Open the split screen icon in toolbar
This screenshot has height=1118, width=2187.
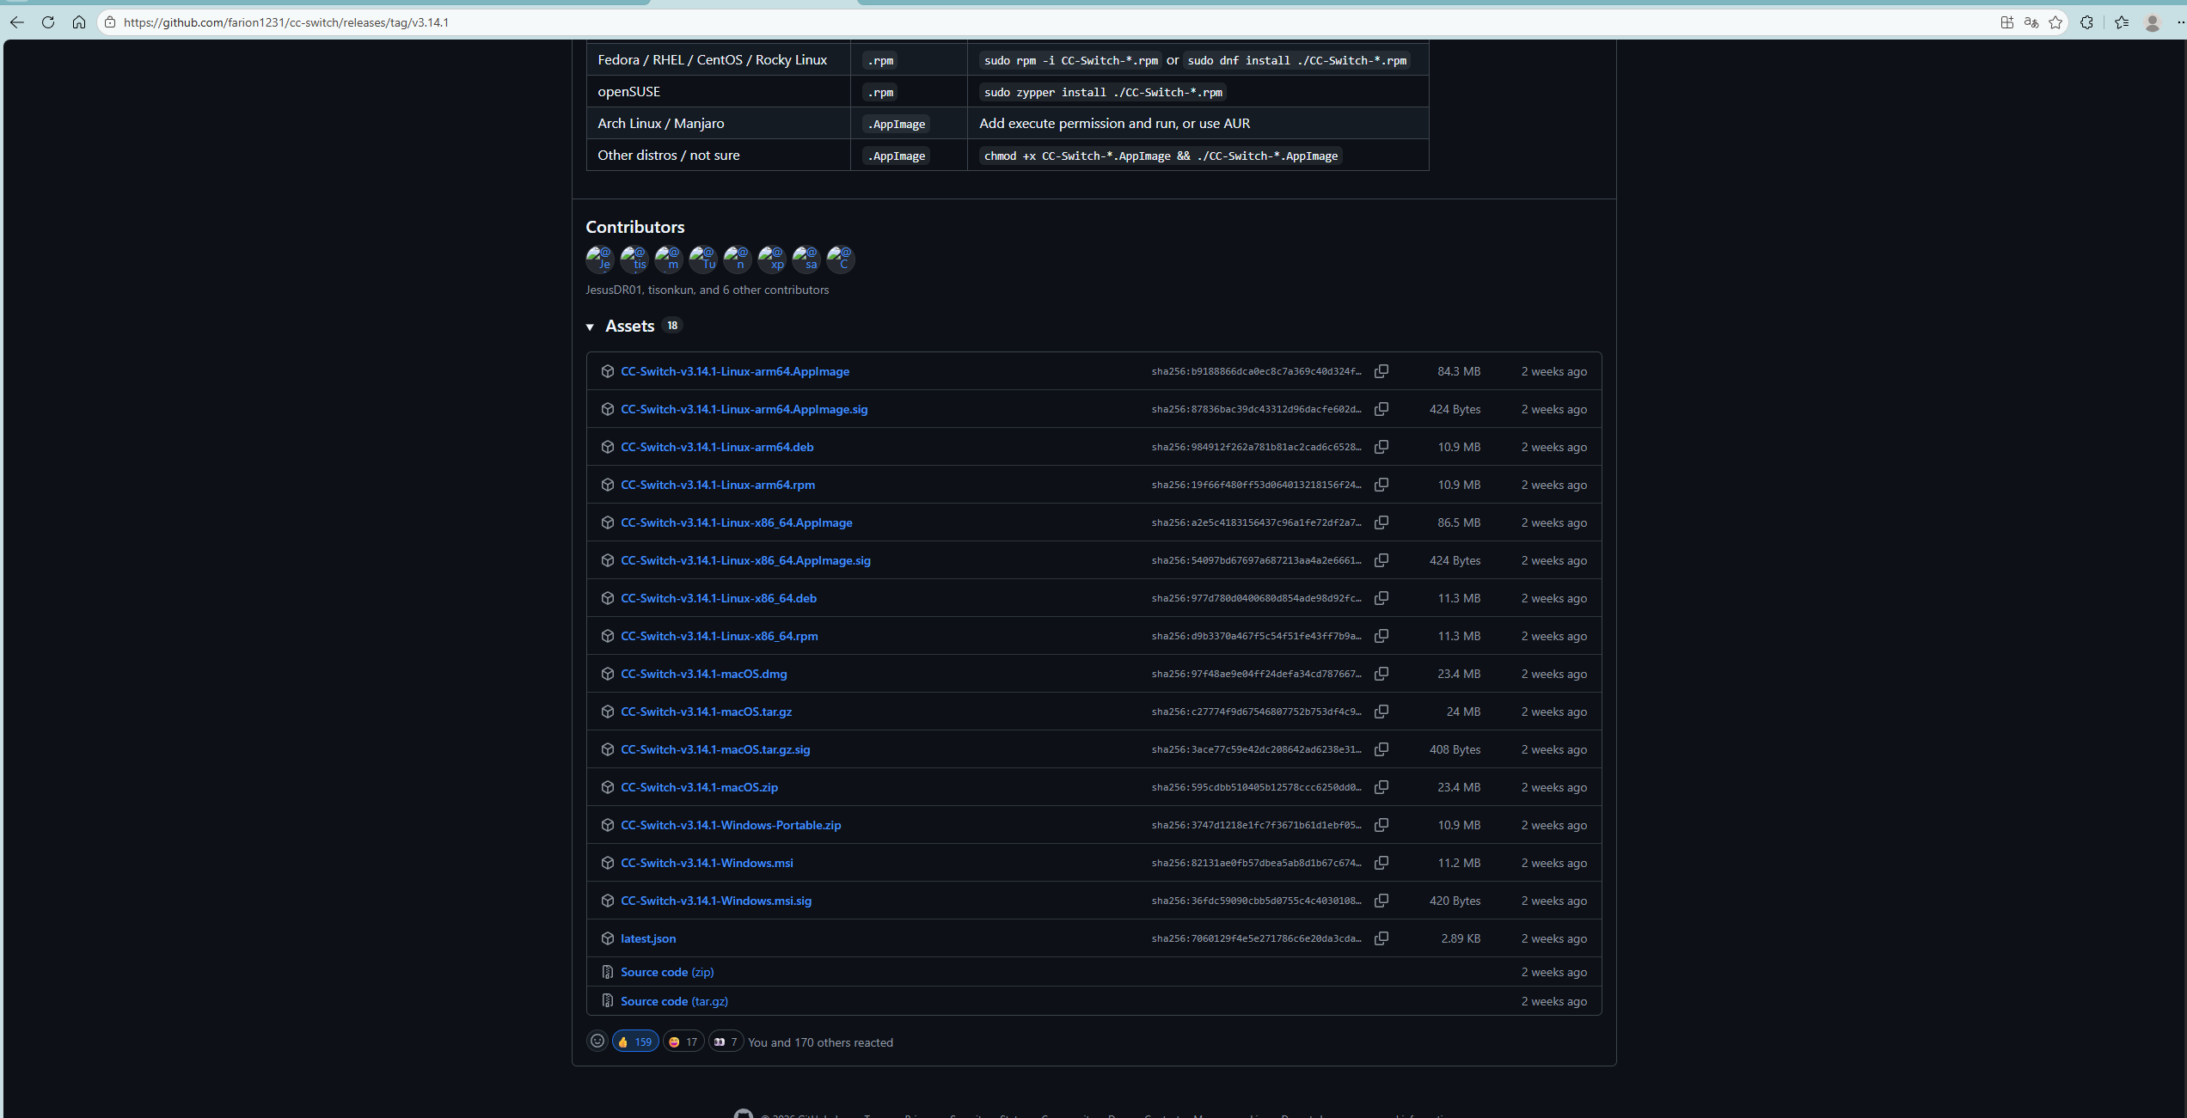click(2007, 22)
